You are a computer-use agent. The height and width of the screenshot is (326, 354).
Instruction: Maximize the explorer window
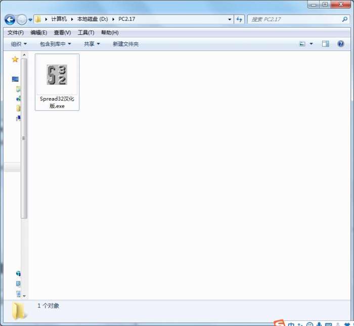pyautogui.click(x=325, y=5)
